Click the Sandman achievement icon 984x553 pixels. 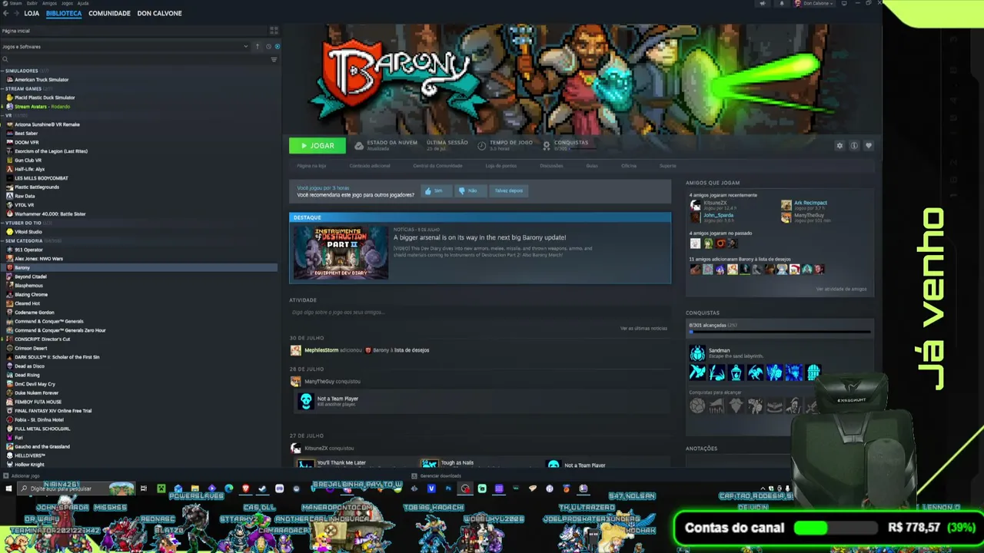697,353
